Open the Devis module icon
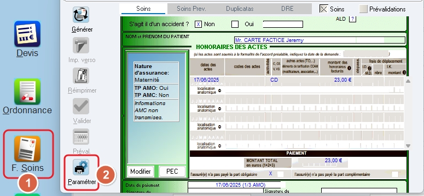The image size is (424, 196). coord(27,34)
